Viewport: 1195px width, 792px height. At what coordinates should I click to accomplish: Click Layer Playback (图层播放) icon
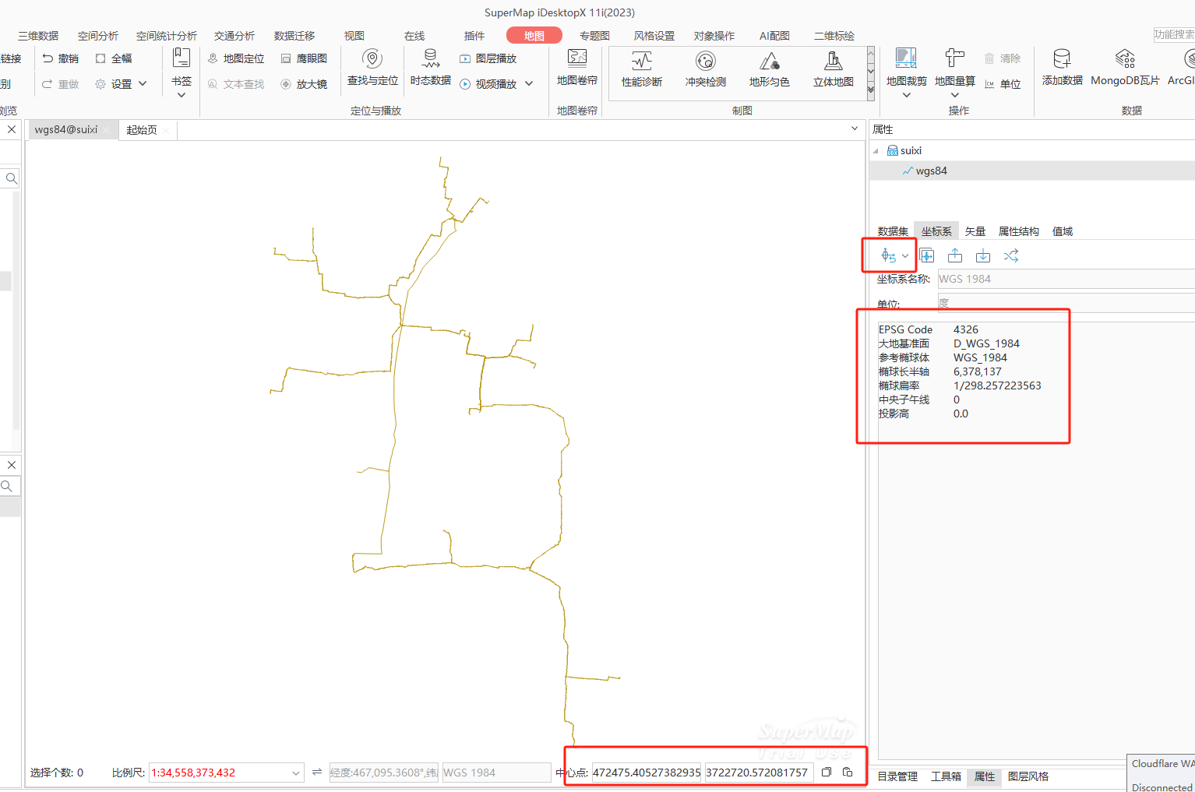pos(465,58)
